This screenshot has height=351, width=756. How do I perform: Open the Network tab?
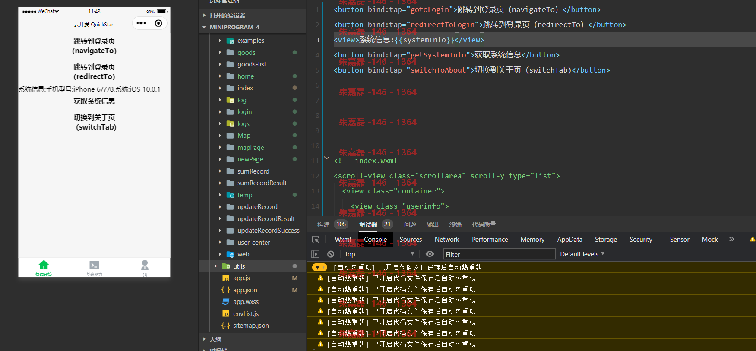pos(447,240)
